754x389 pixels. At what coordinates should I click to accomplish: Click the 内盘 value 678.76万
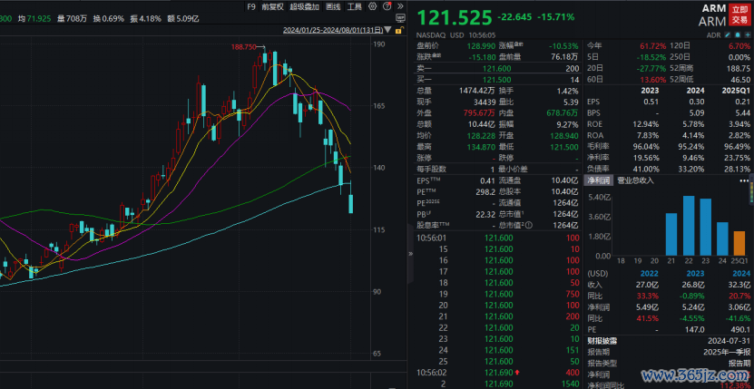coord(564,113)
